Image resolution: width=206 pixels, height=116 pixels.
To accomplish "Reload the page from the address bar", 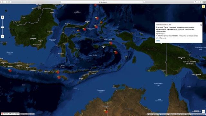I will click(144, 2).
